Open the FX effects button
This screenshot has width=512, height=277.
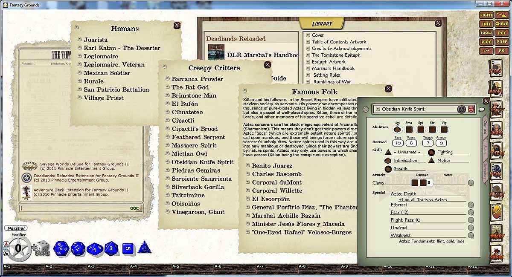coord(502,51)
